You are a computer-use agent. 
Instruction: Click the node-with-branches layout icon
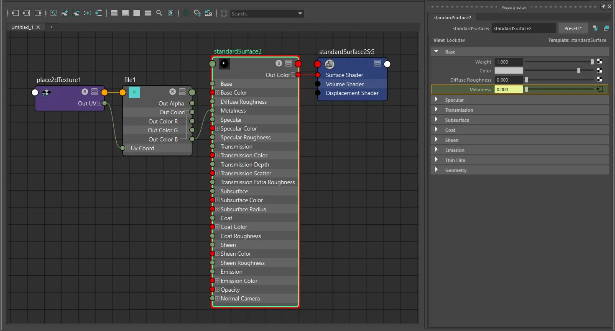pyautogui.click(x=99, y=13)
